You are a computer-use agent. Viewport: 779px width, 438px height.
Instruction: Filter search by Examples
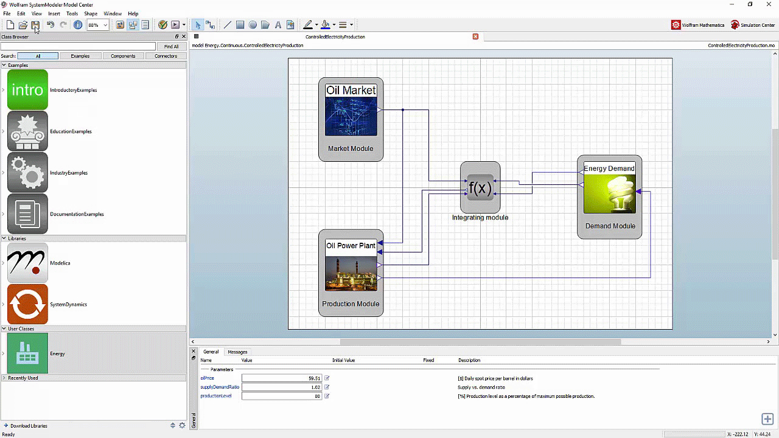tap(80, 56)
